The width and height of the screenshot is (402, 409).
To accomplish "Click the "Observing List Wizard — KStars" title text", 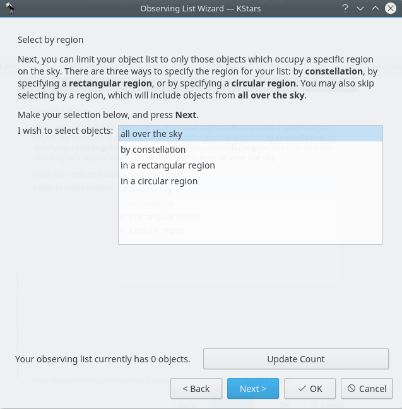I will pos(201,9).
